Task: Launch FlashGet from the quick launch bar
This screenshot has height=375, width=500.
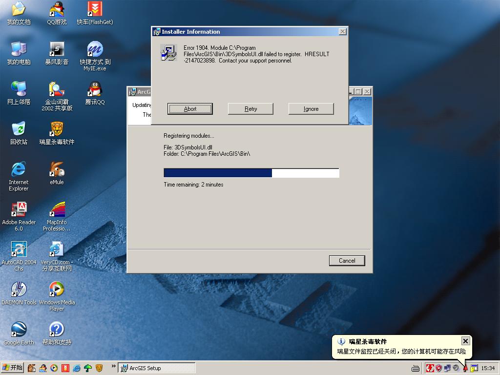Action: coord(65,368)
